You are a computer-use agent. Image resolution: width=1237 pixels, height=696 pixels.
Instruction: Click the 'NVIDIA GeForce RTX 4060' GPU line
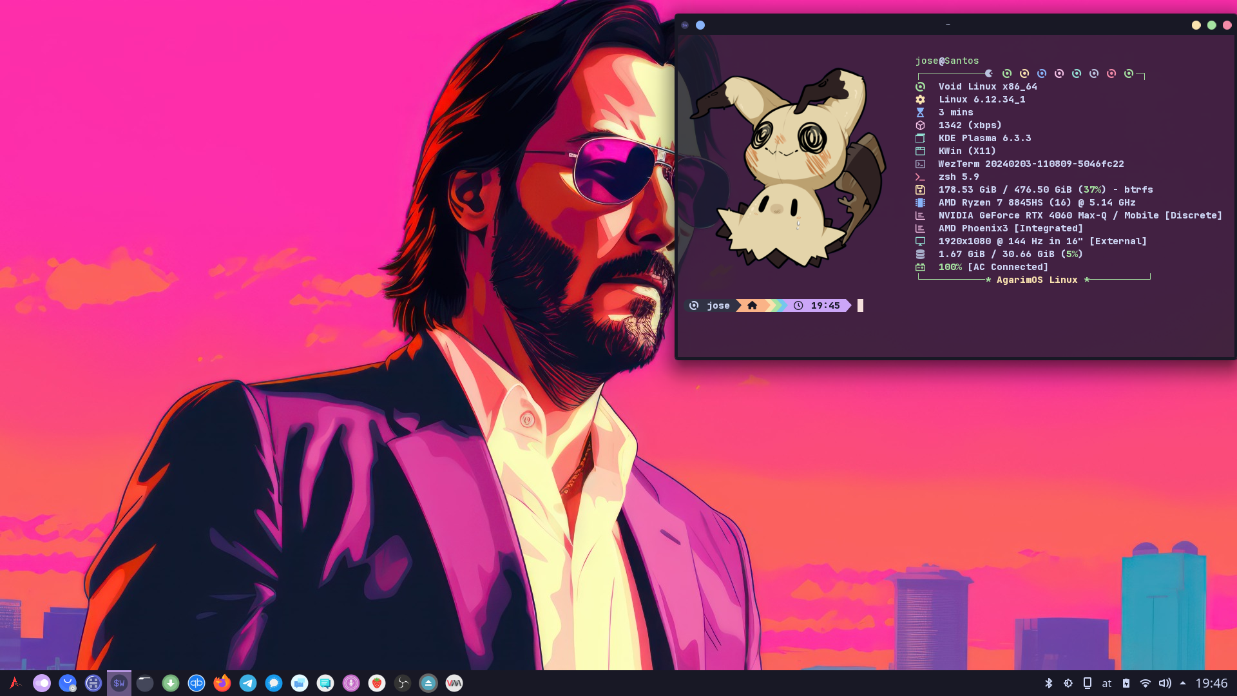click(1080, 215)
